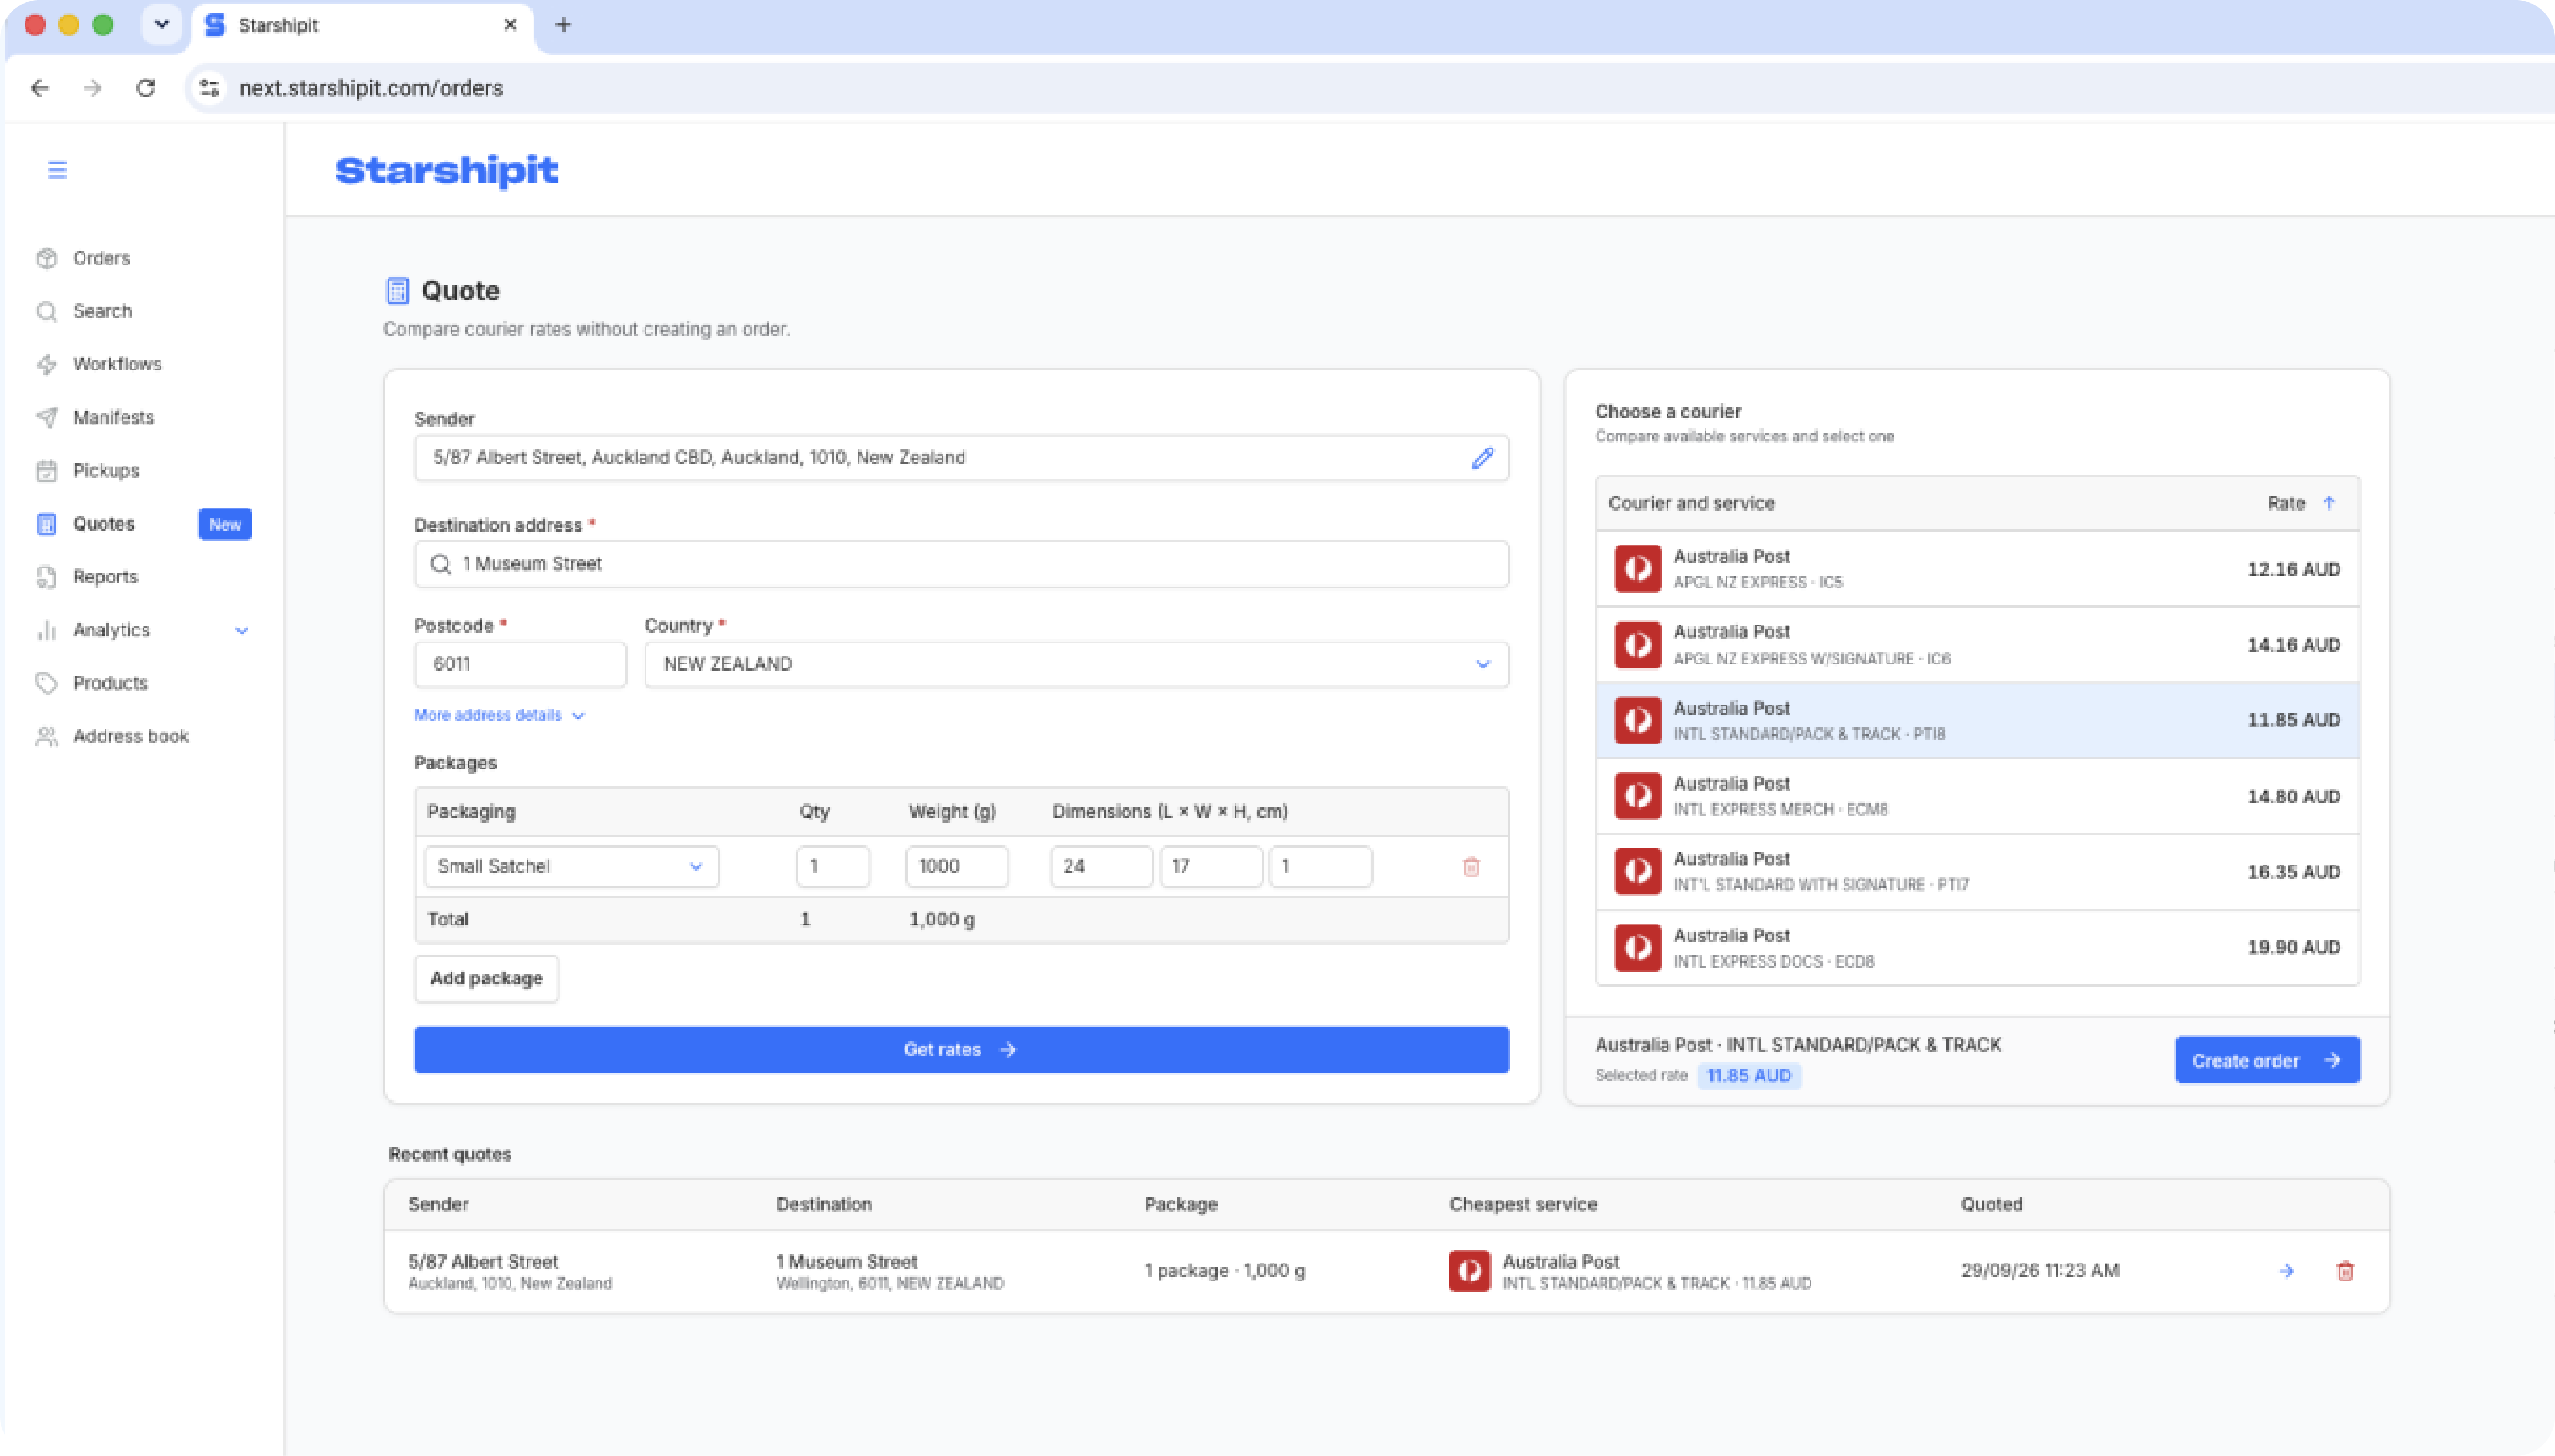Sort rates using the Rate arrow icon
The width and height of the screenshot is (2555, 1456).
[x=2329, y=503]
